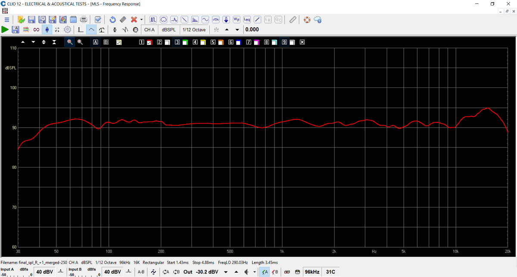This screenshot has height=277, width=517.
Task: Open the Leq analysis tool
Action: (x=247, y=19)
